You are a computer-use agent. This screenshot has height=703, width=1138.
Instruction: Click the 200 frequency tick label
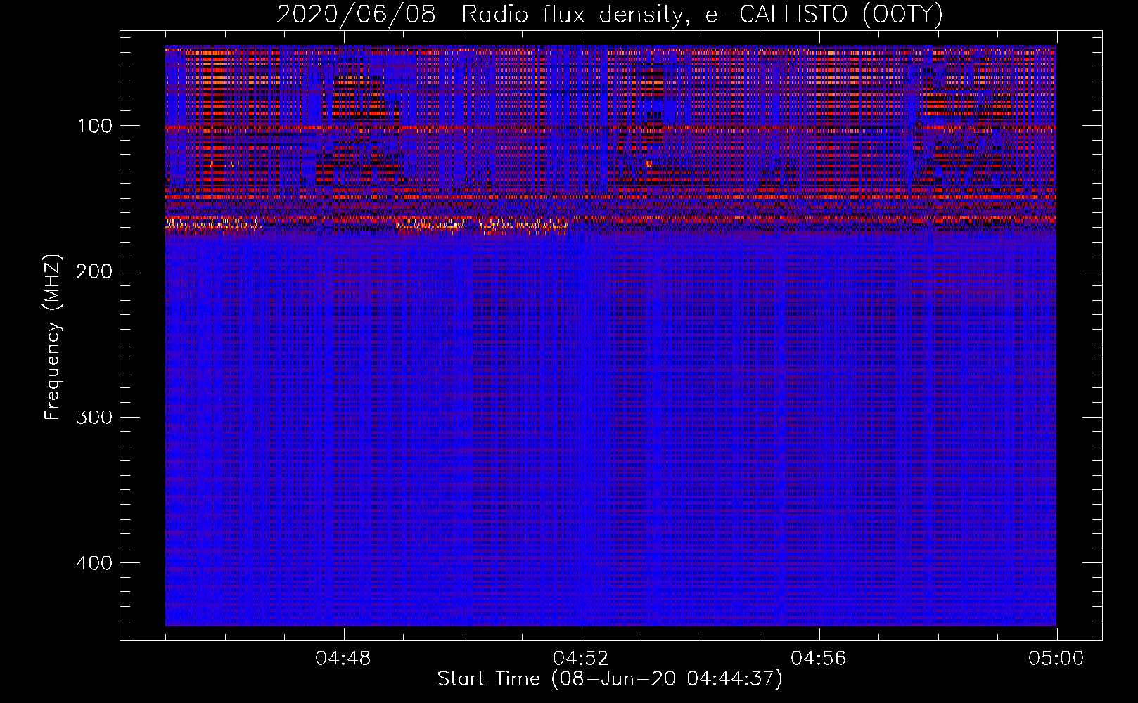tap(94, 271)
